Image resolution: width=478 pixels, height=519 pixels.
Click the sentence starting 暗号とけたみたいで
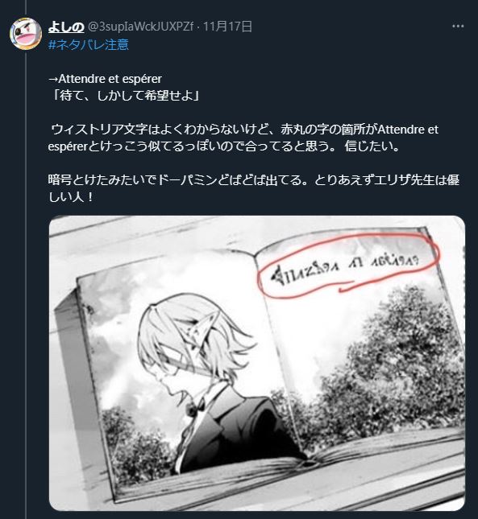coord(254,188)
